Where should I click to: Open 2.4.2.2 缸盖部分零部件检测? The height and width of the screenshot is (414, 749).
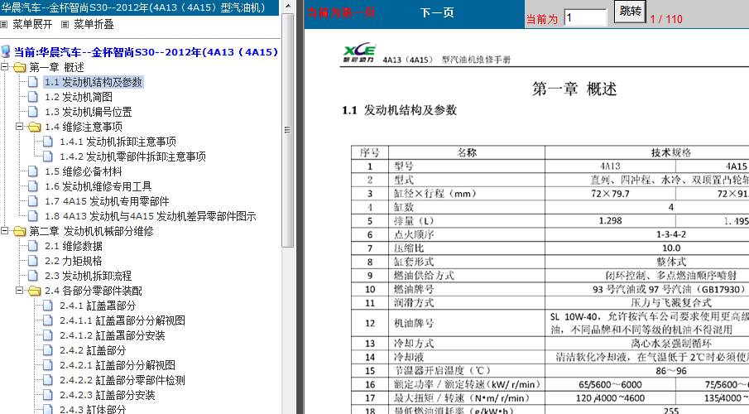(122, 380)
